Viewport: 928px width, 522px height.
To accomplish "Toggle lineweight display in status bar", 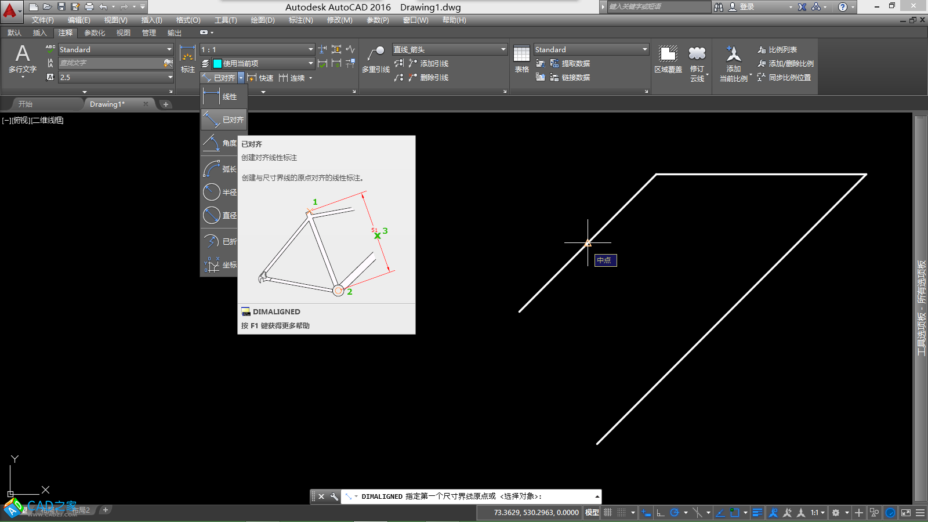I will coord(757,513).
